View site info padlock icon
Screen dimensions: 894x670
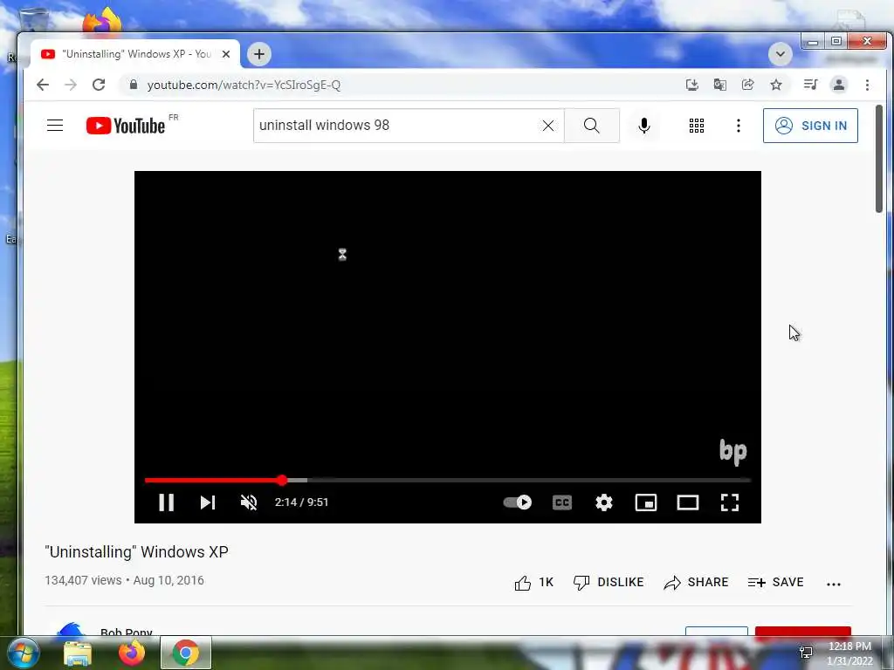tap(134, 85)
